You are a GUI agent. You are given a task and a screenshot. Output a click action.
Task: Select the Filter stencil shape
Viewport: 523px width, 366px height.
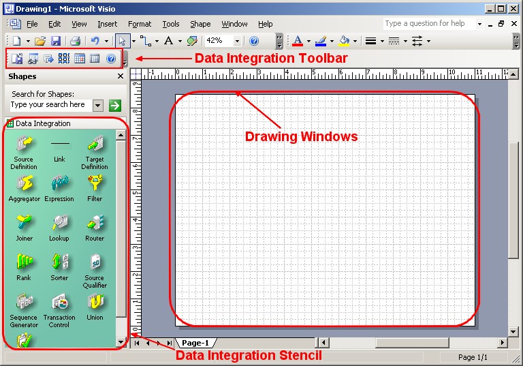point(95,189)
